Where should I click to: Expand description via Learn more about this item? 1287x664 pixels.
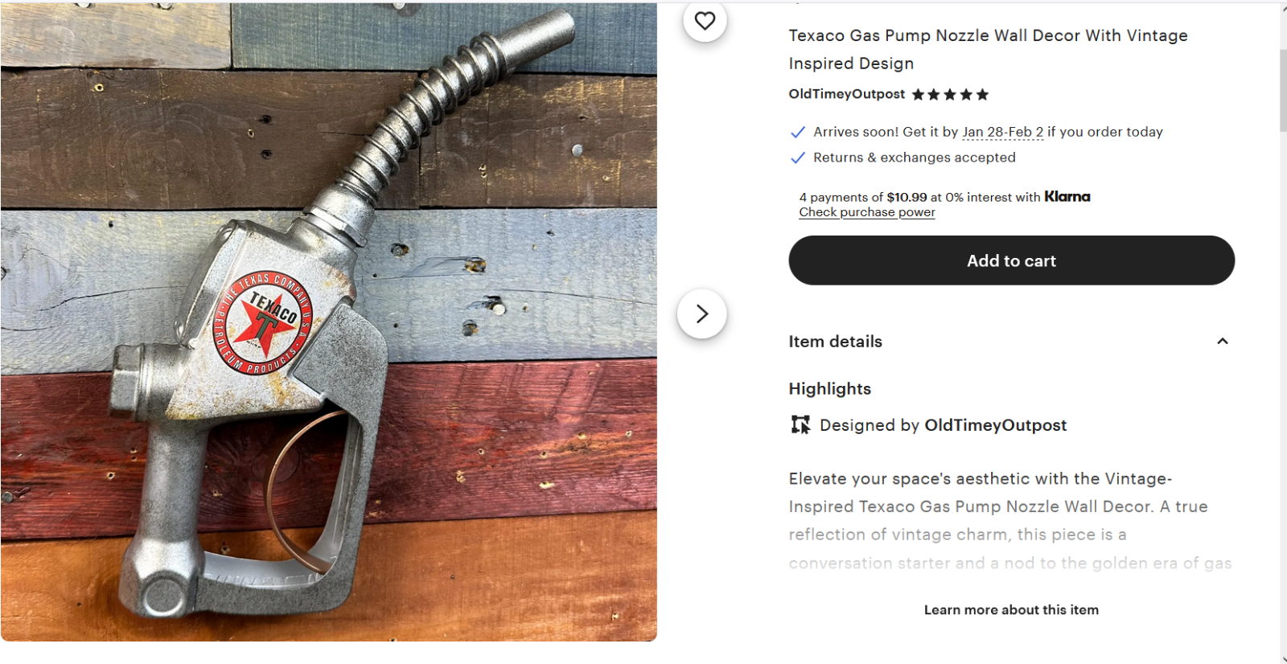(x=1010, y=610)
